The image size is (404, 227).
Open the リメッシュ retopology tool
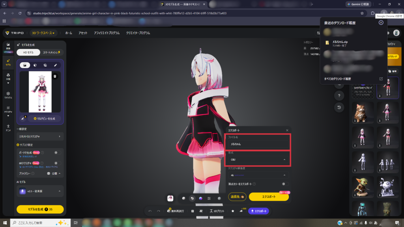(8, 95)
